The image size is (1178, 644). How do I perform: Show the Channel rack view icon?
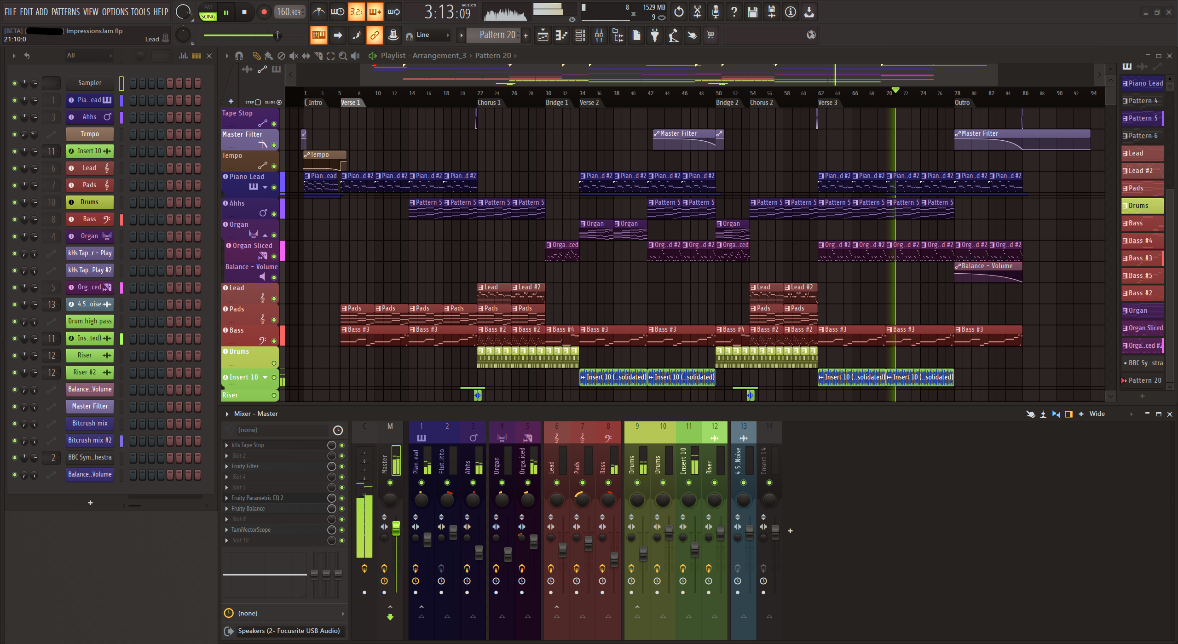click(580, 35)
